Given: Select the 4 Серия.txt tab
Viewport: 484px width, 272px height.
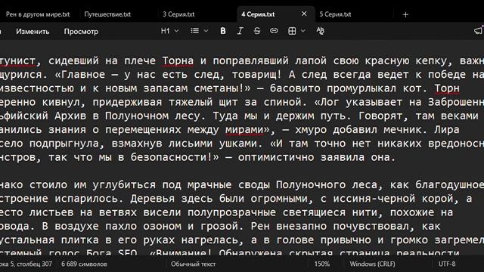Looking at the screenshot, I should tap(258, 14).
